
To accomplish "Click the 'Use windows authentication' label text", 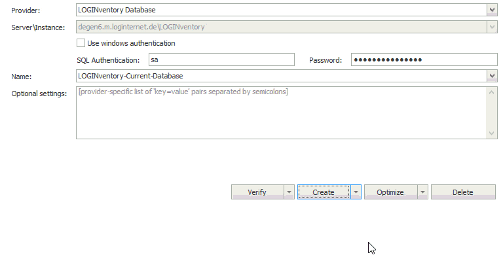I will pos(131,43).
